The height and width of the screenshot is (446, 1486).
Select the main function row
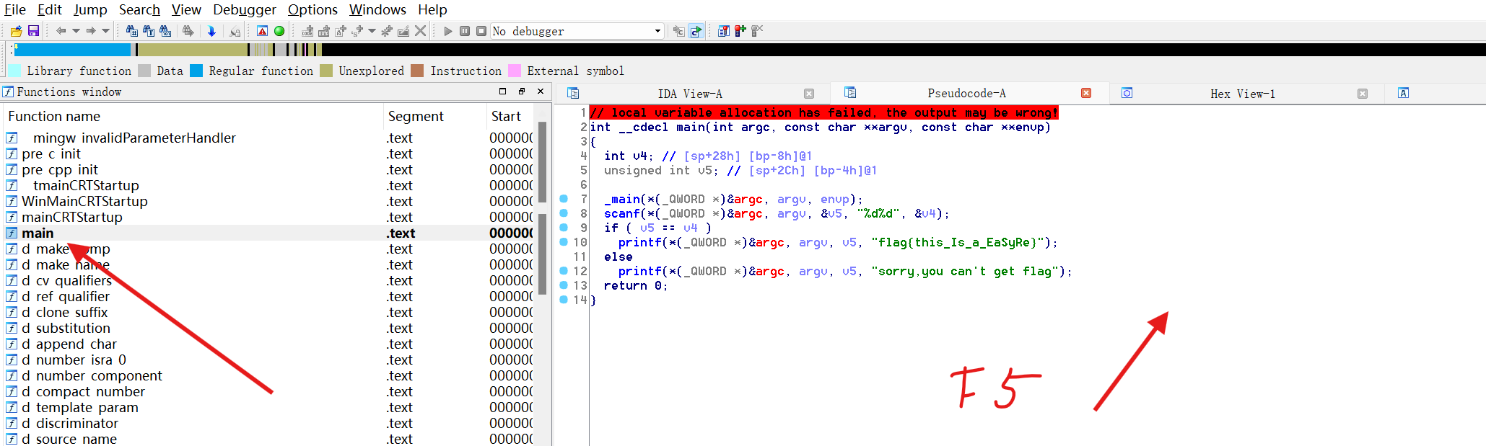coord(268,233)
